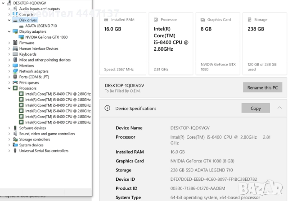
Task: Click the Keyboards category icon
Action: [15, 54]
